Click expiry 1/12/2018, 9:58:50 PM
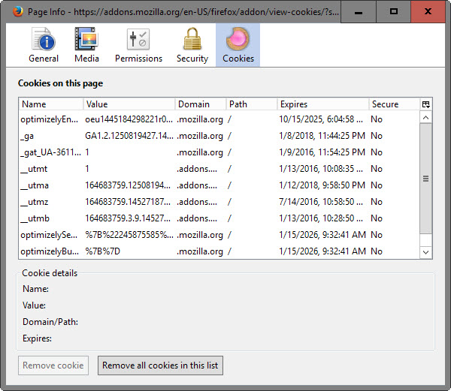Image resolution: width=451 pixels, height=391 pixels. pyautogui.click(x=322, y=185)
